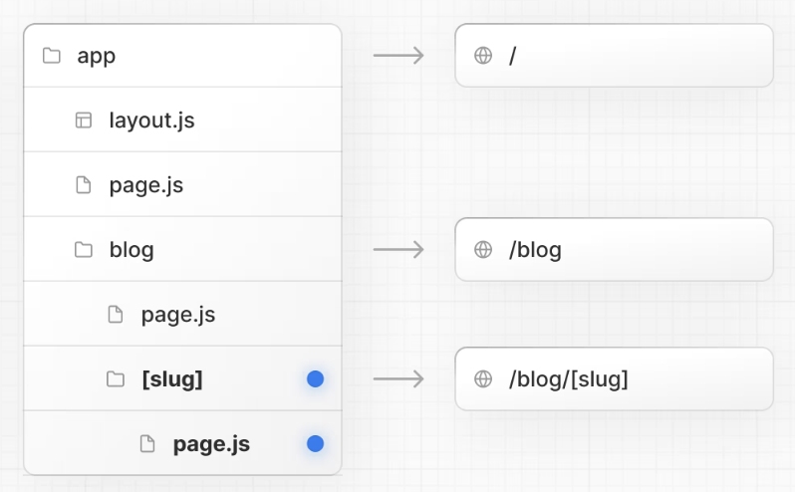Click the globe icon next to root /
Image resolution: width=795 pixels, height=492 pixels.
pos(483,56)
